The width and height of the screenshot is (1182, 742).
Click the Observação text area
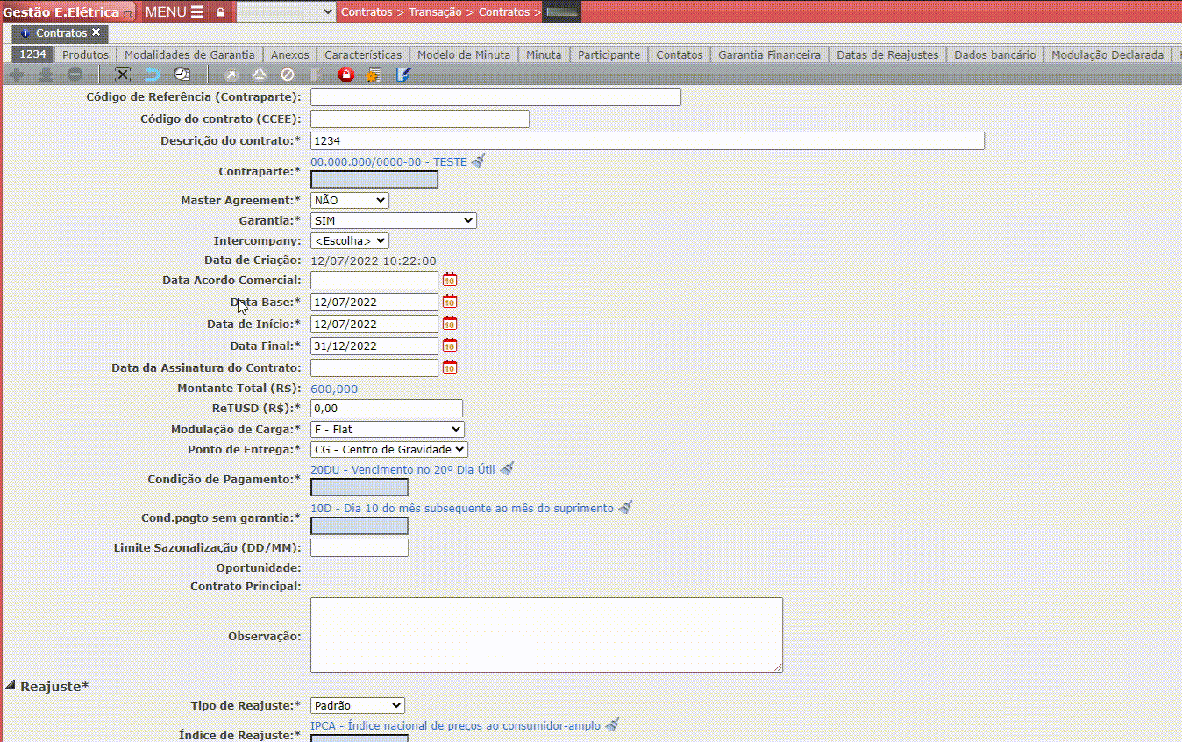[545, 635]
